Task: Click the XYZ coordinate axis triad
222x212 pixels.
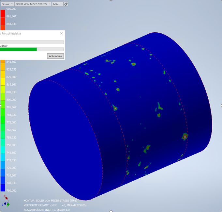Action: (x=6, y=201)
